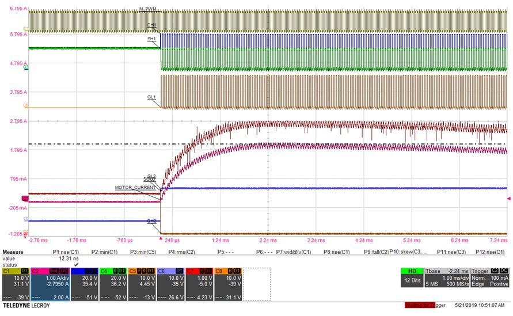Click the trigger time marker below grid
The height and width of the screenshot is (316, 513).
[161, 237]
